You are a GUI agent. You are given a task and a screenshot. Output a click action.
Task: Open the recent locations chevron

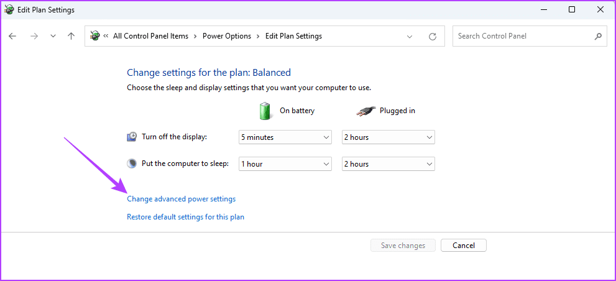click(x=53, y=36)
